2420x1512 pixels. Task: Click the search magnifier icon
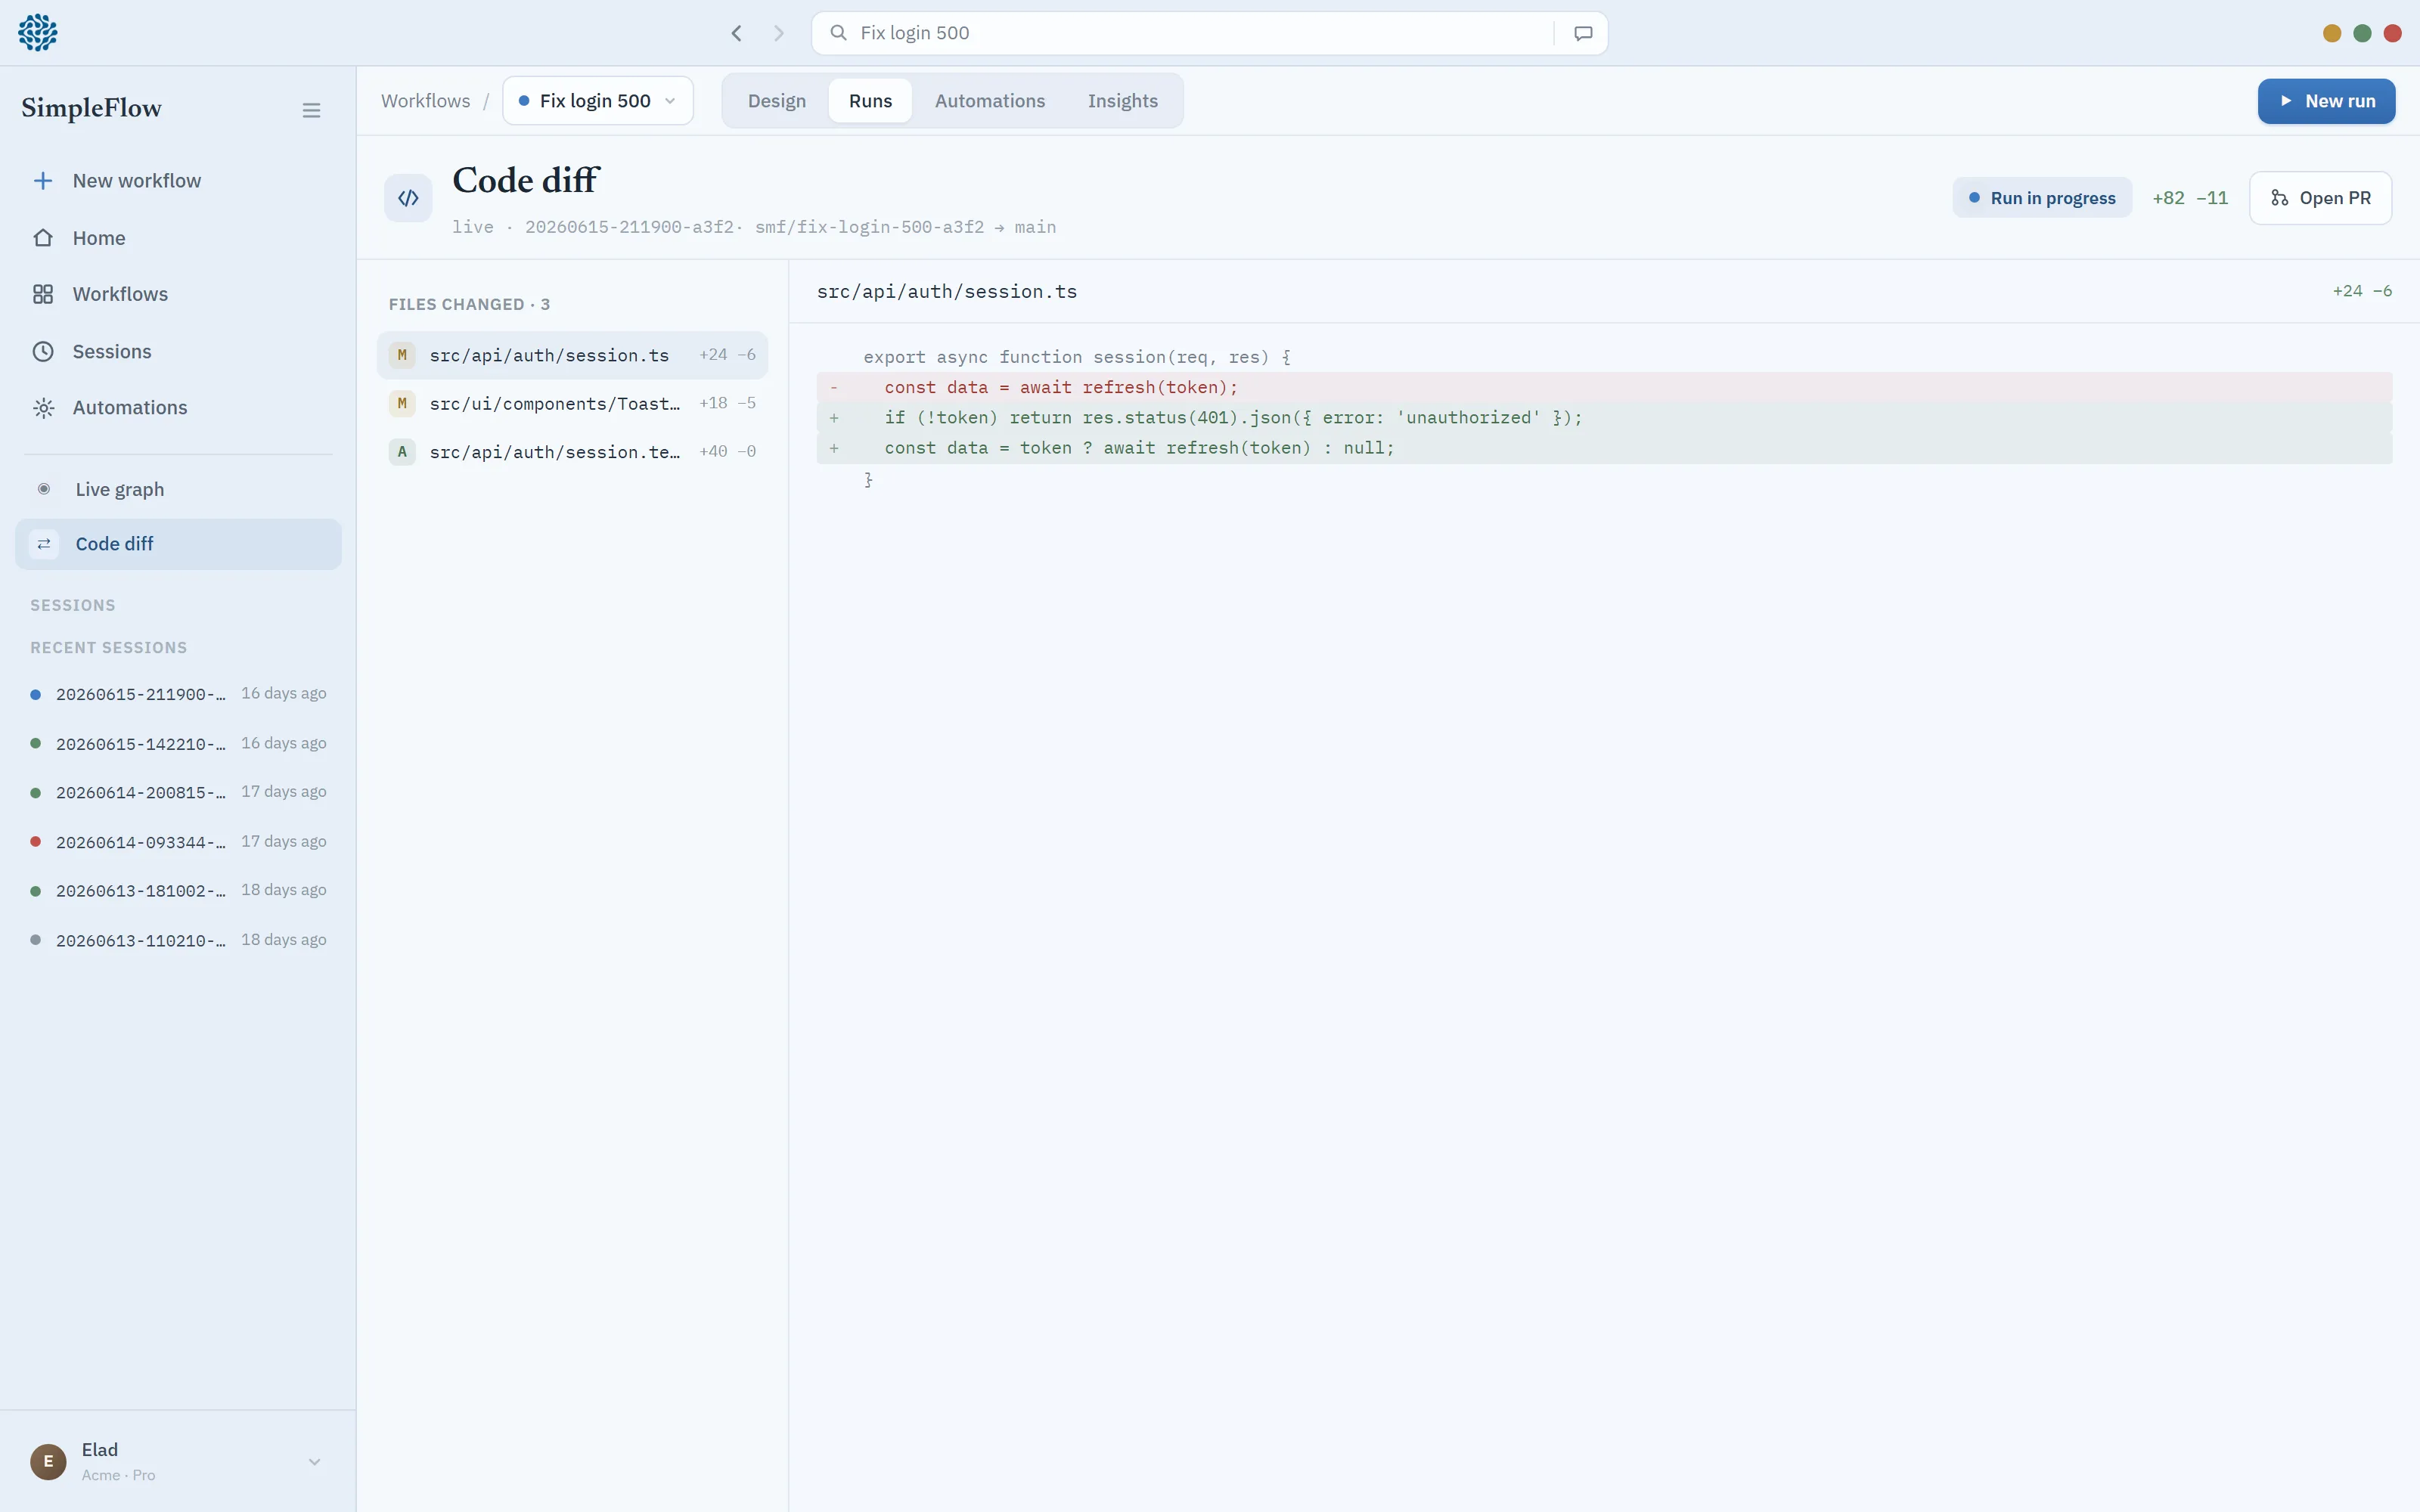point(839,33)
